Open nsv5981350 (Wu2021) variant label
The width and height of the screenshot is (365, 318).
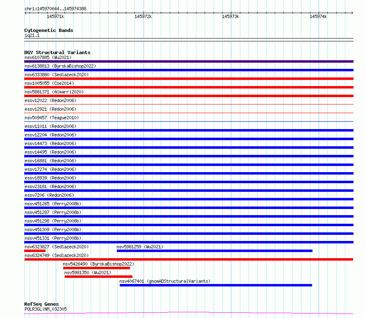88,273
